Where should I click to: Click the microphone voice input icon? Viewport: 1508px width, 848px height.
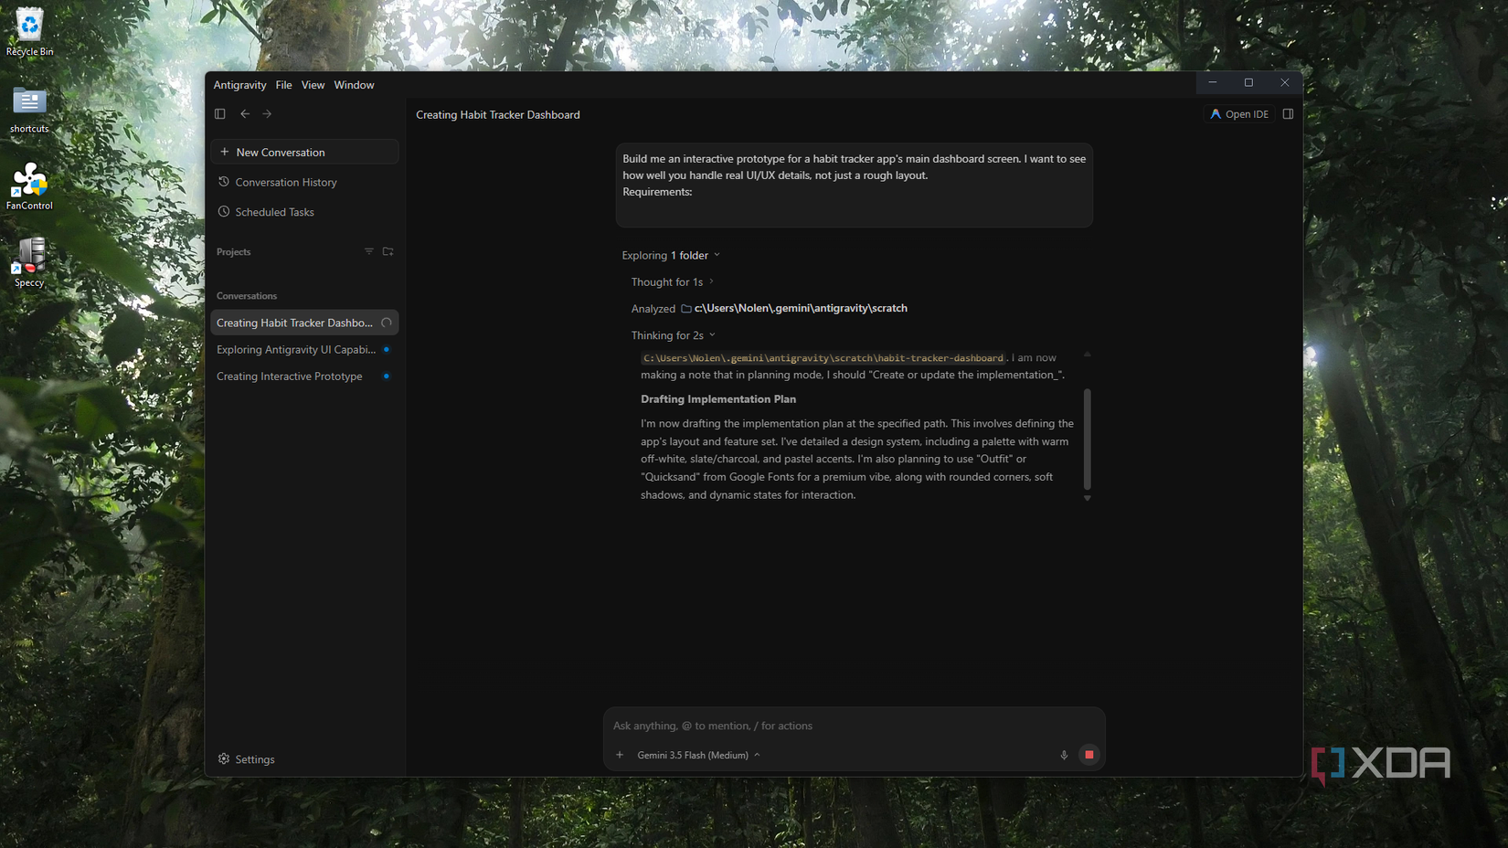1064,755
